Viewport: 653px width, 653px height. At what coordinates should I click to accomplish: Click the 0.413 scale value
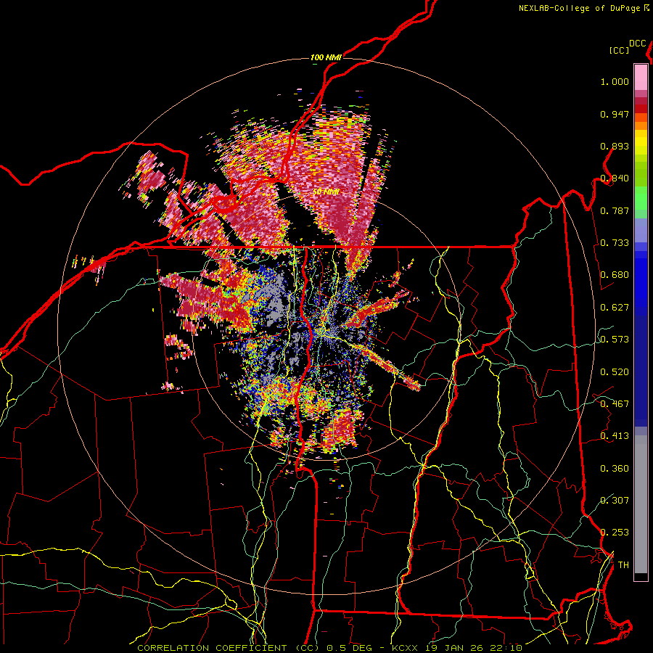pos(615,436)
